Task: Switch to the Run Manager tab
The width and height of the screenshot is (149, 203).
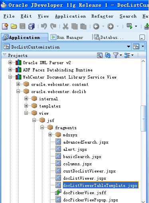Action: click(x=67, y=37)
